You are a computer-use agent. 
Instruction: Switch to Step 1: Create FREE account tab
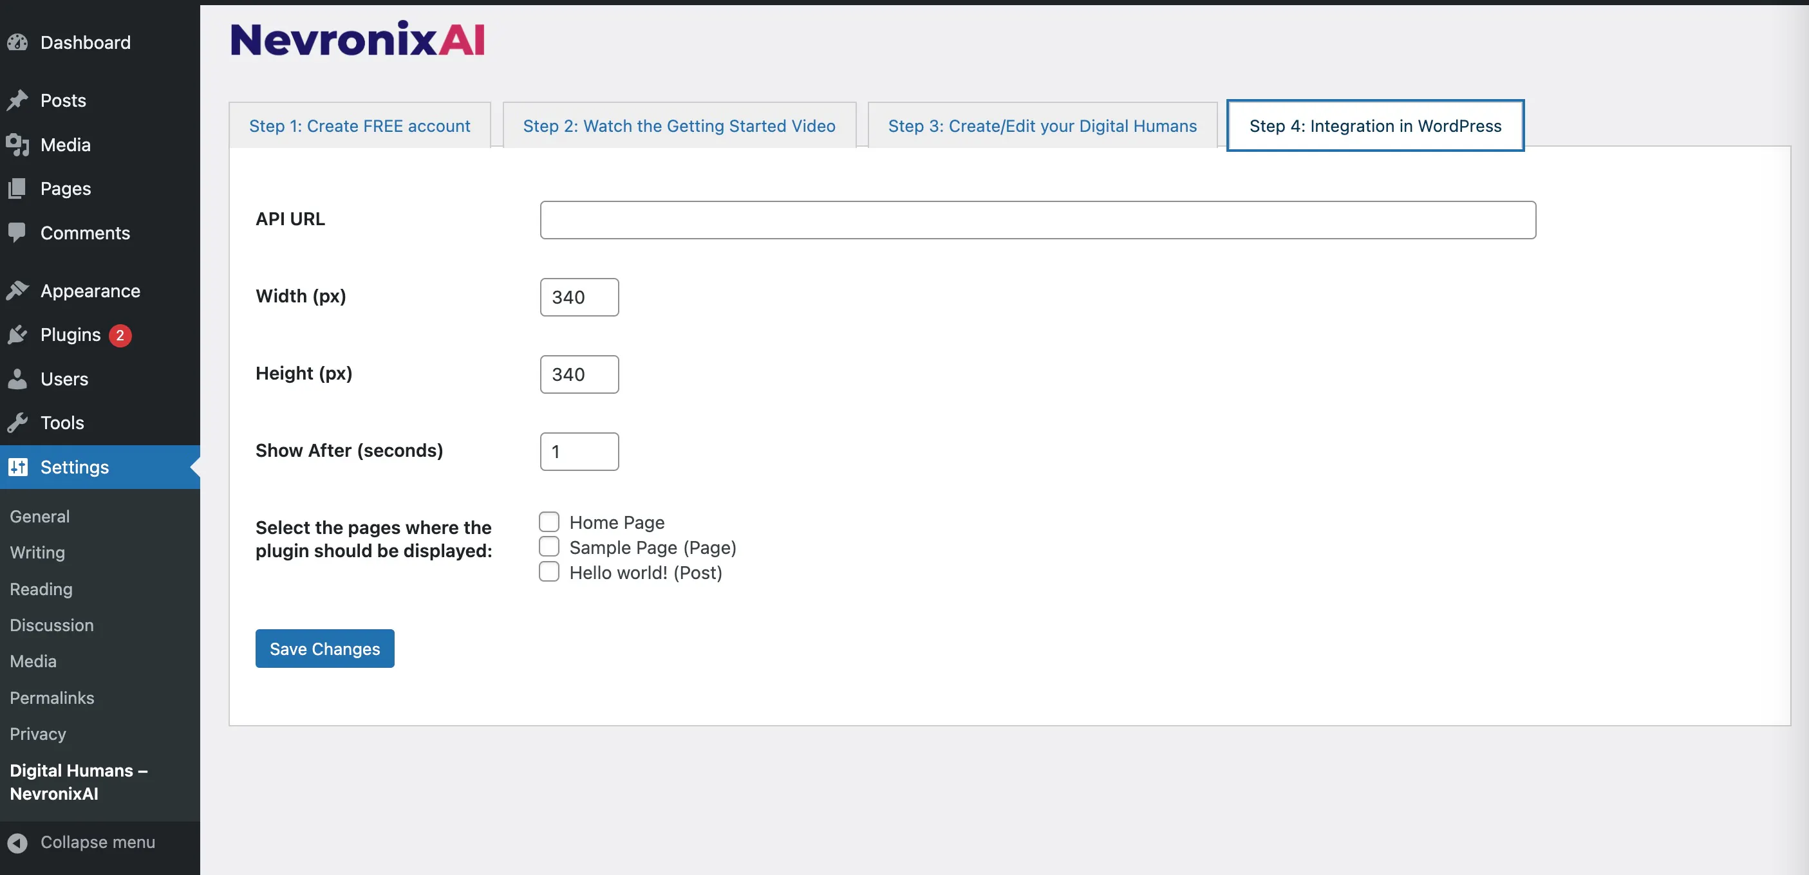click(360, 125)
